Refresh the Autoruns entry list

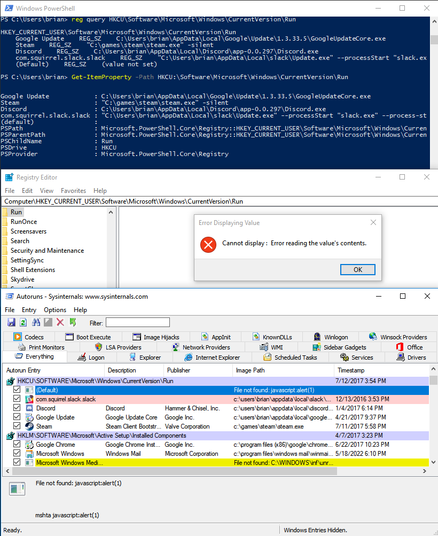click(22, 322)
